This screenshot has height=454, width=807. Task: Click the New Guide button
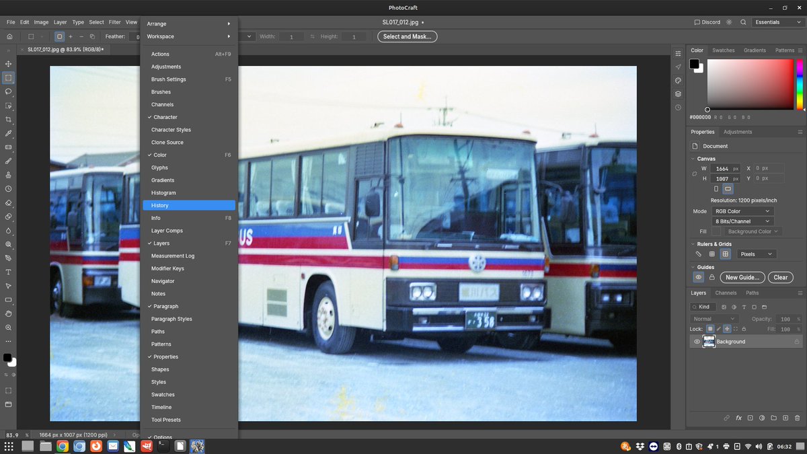click(742, 277)
